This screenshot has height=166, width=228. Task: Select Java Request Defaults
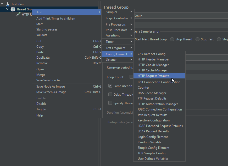(x=159, y=115)
